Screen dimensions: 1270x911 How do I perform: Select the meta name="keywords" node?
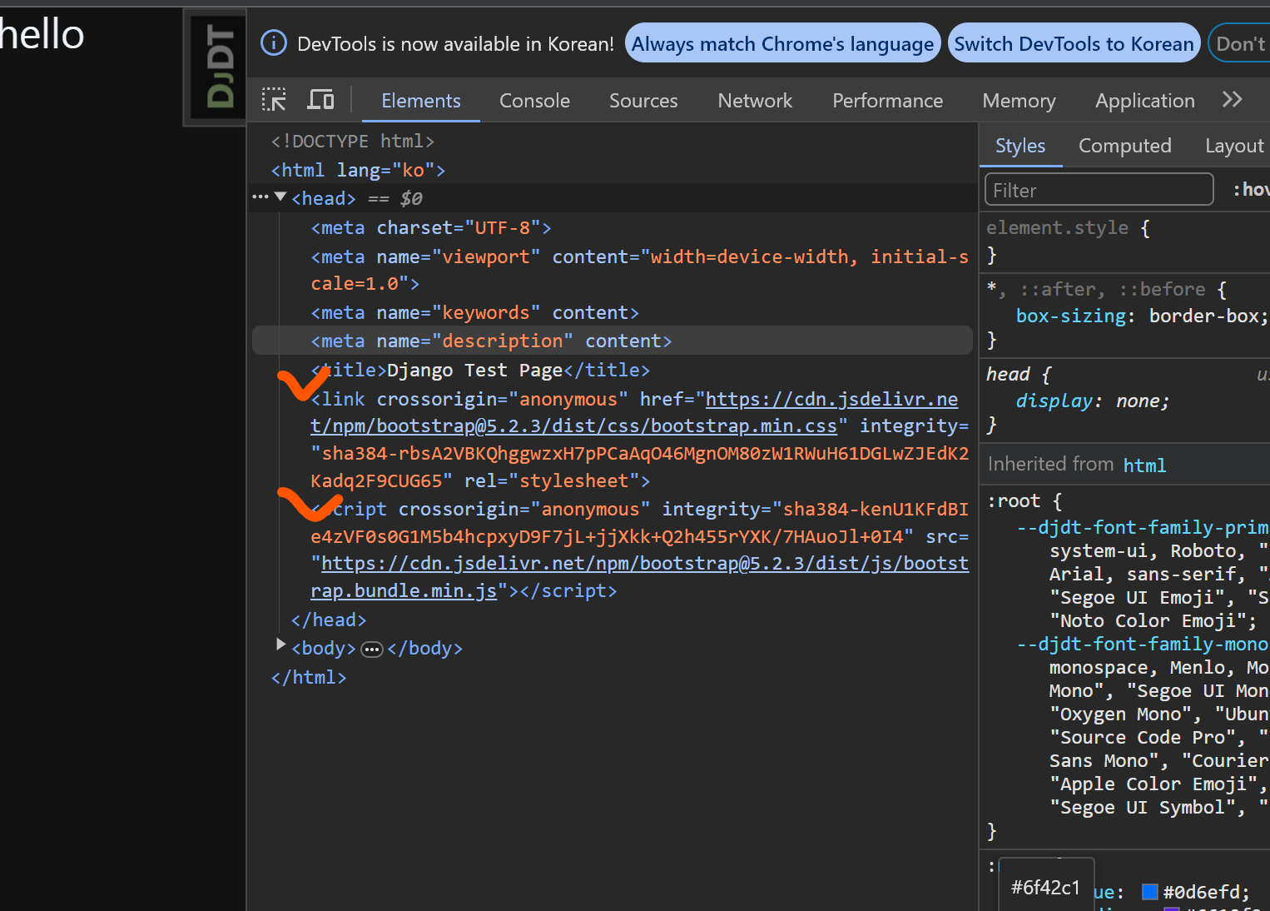(x=474, y=312)
